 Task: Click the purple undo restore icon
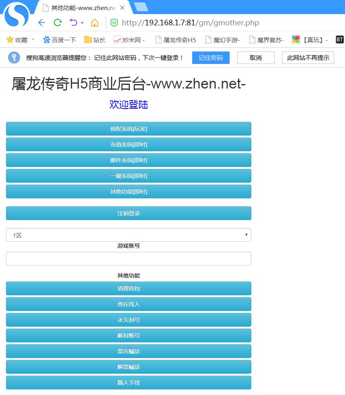tap(73, 23)
